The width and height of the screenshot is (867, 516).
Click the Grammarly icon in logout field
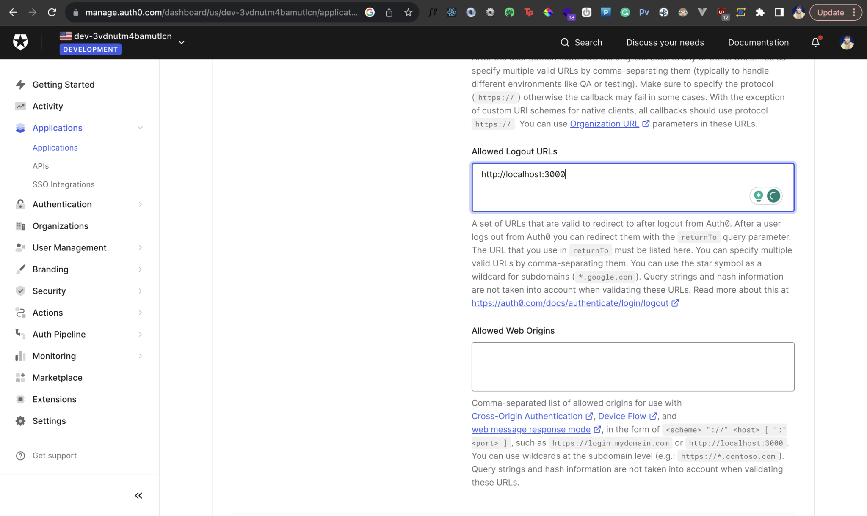click(x=773, y=196)
